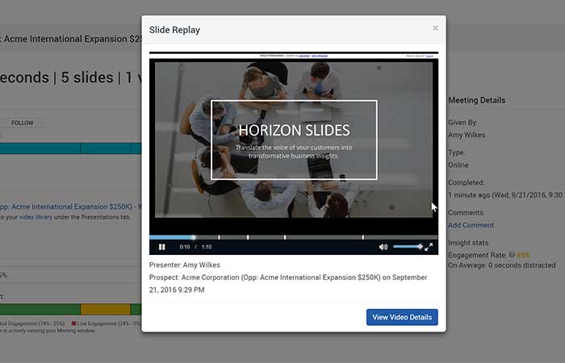Close the Slide Replay dialog
565x363 pixels.
(x=435, y=28)
